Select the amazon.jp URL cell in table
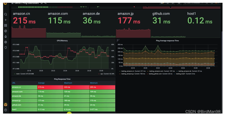 click(24, 100)
